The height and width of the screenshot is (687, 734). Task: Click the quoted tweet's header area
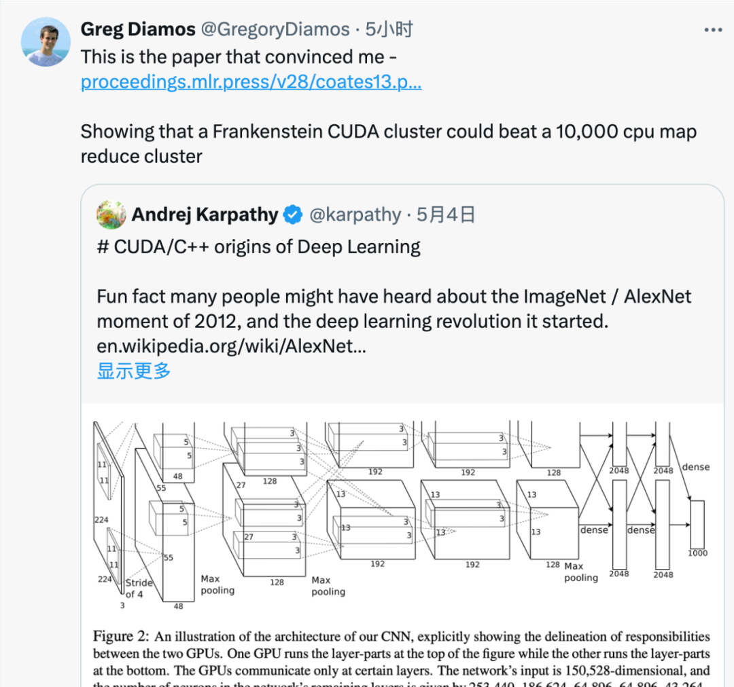point(272,215)
